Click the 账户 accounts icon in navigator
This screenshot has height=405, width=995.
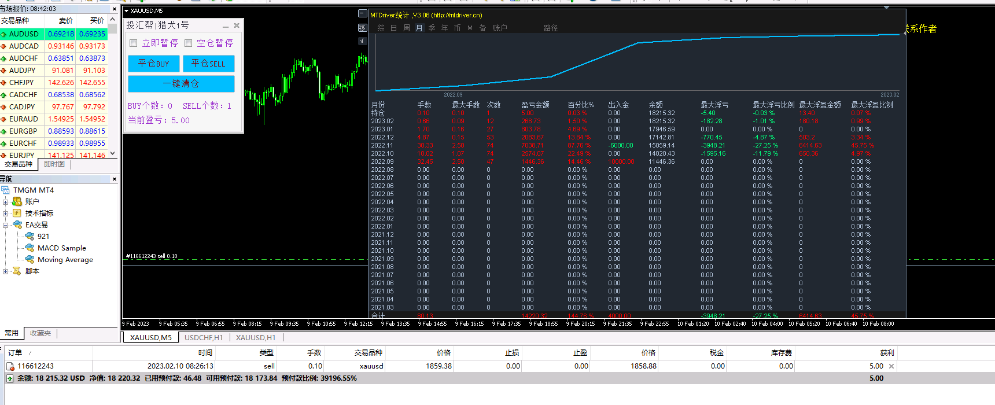[17, 201]
